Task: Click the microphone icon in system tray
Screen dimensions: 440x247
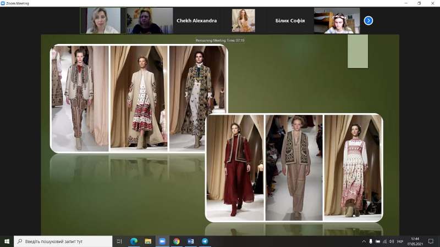Action: coord(371,241)
